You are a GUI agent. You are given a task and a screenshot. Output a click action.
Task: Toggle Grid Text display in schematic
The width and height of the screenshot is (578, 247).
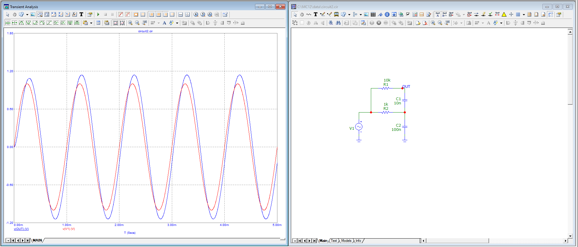pyautogui.click(x=437, y=14)
